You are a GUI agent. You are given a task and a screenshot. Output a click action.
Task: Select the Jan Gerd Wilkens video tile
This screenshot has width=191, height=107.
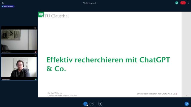[19, 40]
